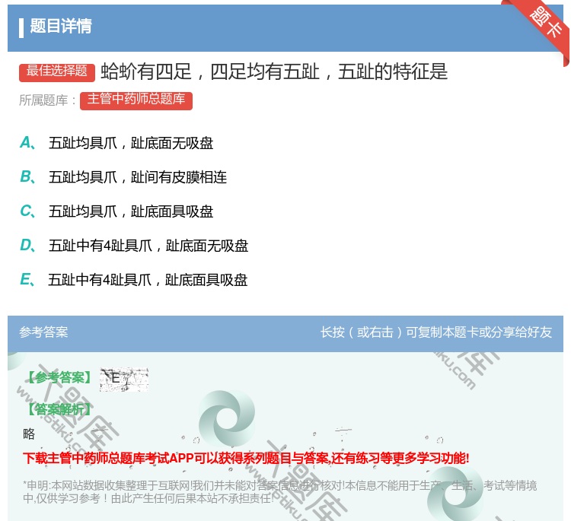Click the swirl logo in the answer area center
Screen dimensions: 571x521
pyautogui.click(x=225, y=418)
